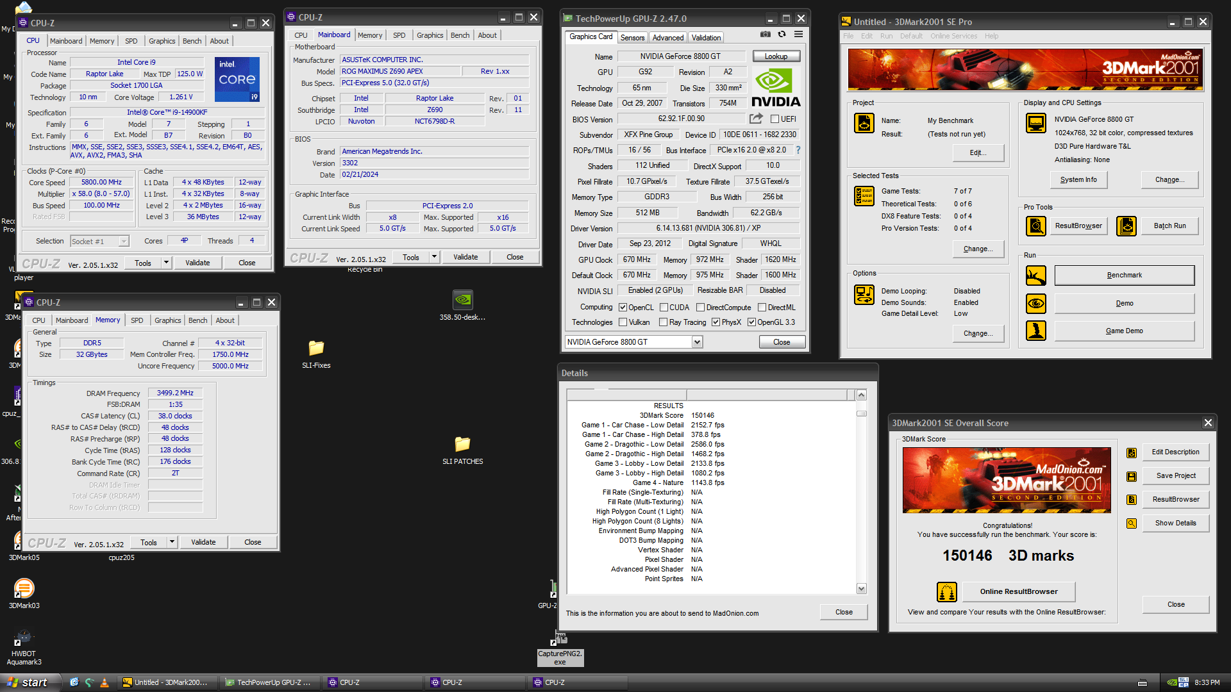This screenshot has height=692, width=1231.
Task: Toggle the UEFI checkbox in GPU-Z
Action: click(x=775, y=119)
